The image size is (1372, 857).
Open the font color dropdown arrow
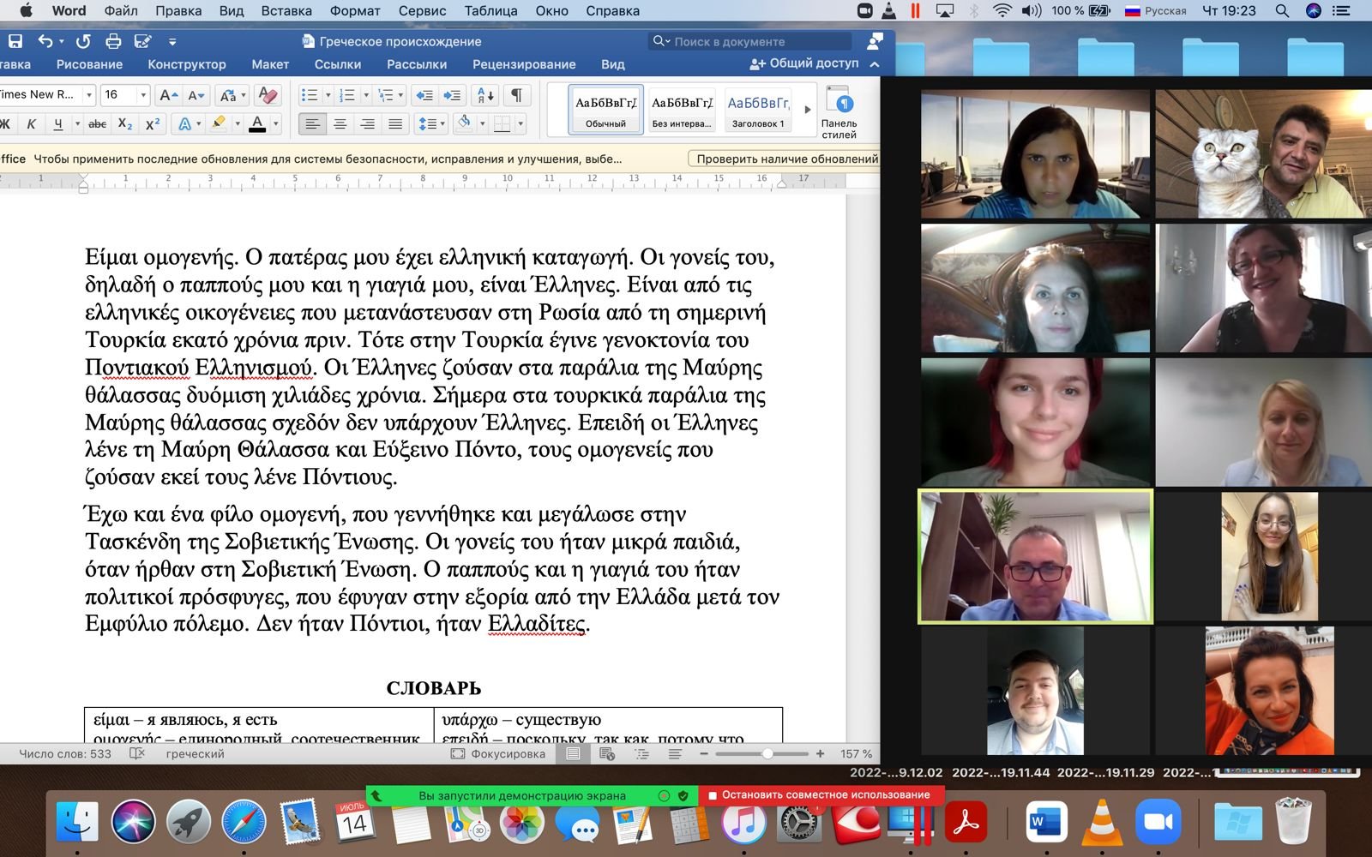point(276,124)
